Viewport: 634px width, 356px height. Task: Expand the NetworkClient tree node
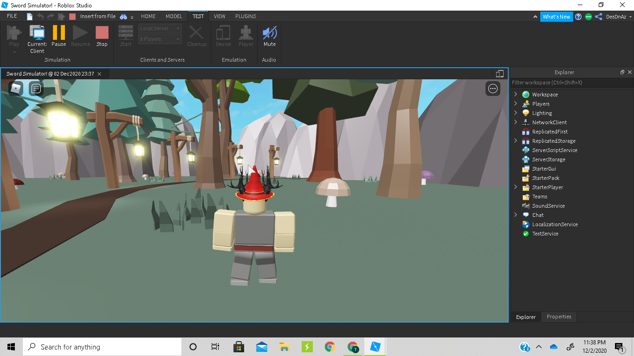click(515, 122)
